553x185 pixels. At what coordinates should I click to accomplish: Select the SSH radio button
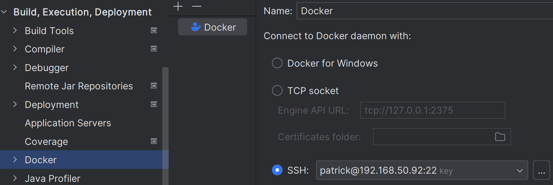(x=277, y=170)
